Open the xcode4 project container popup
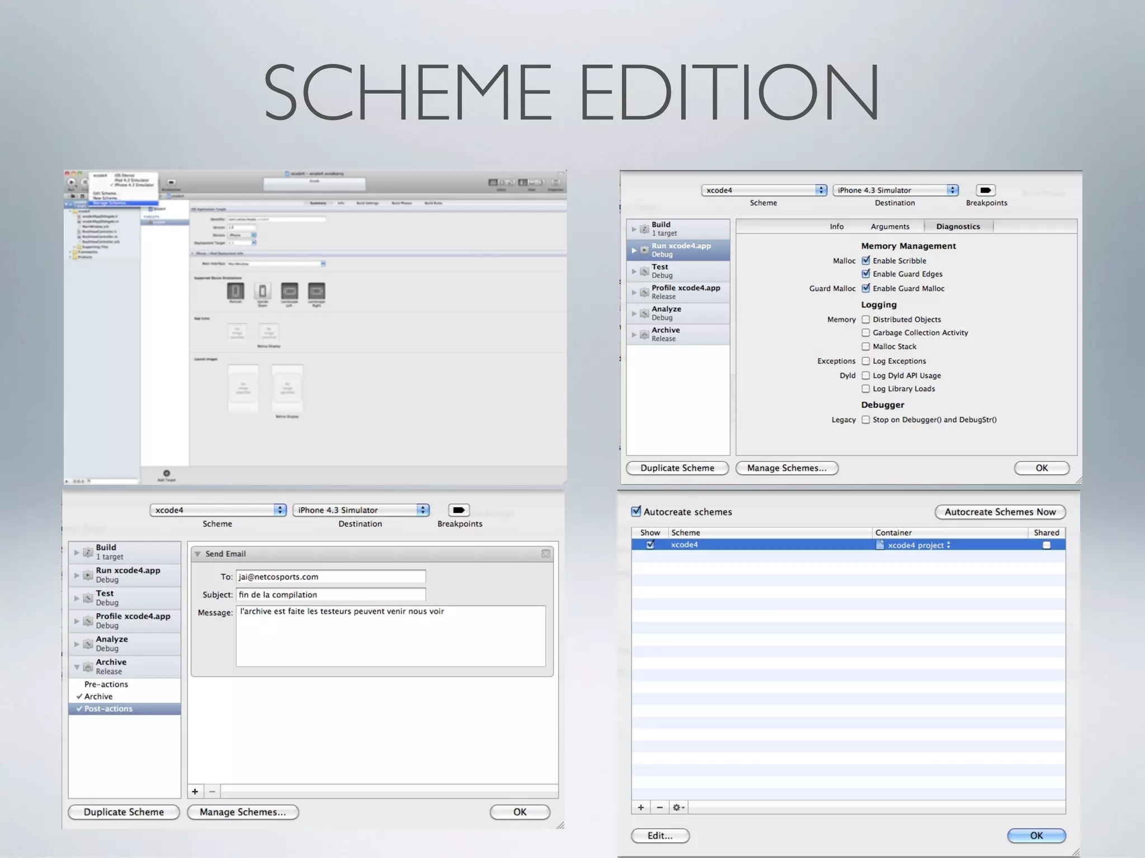The width and height of the screenshot is (1145, 858). (919, 545)
